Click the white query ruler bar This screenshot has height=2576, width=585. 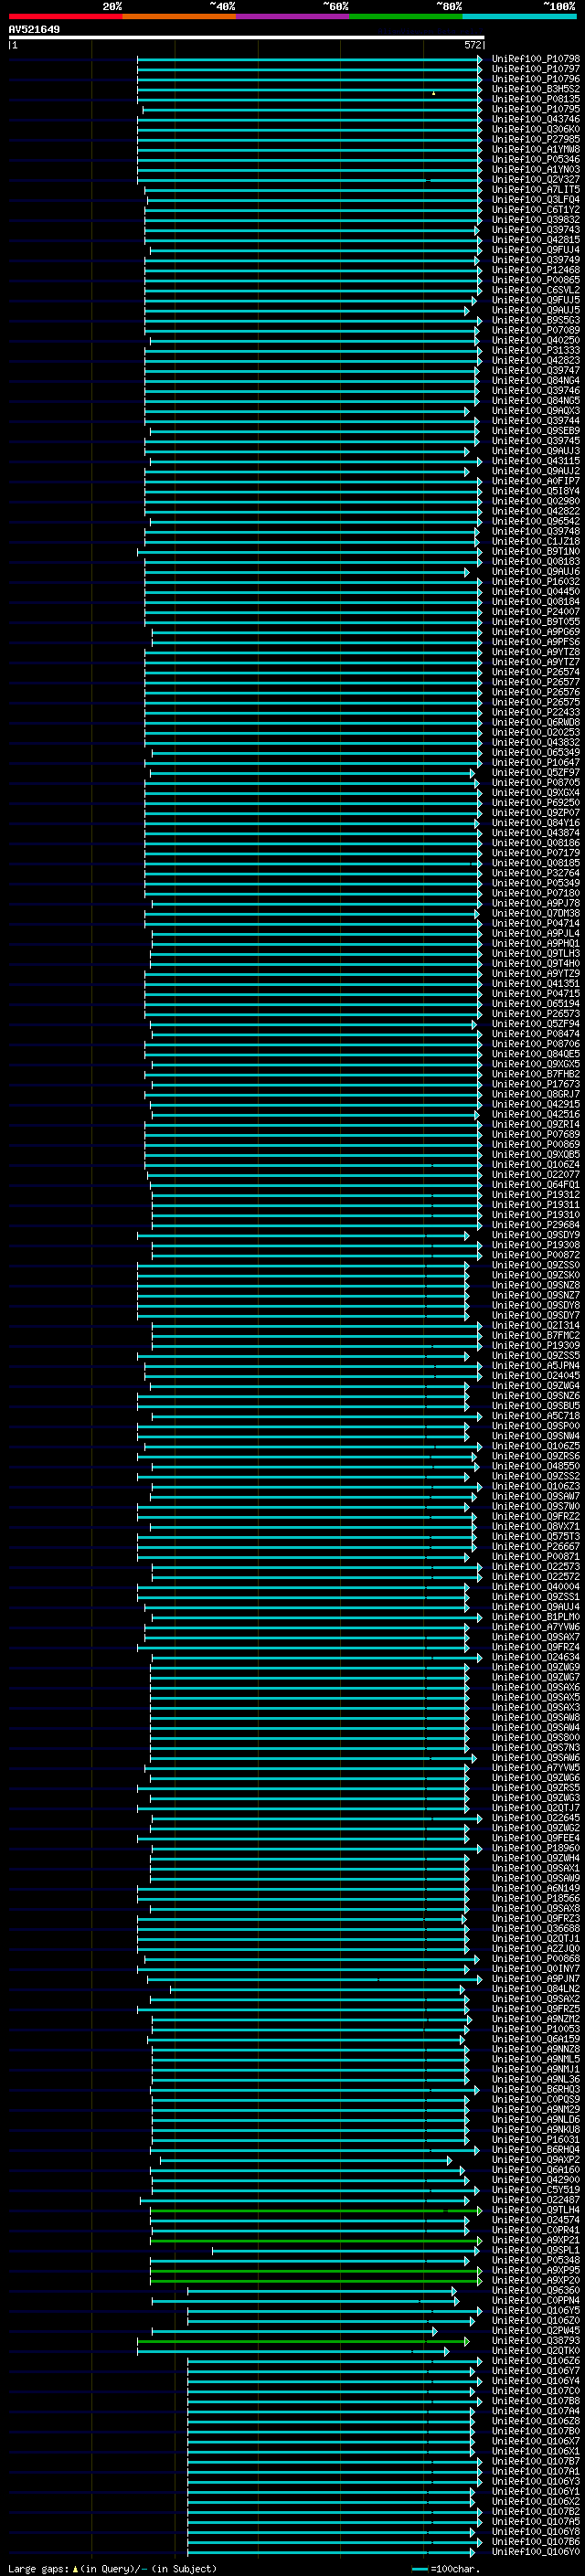247,38
